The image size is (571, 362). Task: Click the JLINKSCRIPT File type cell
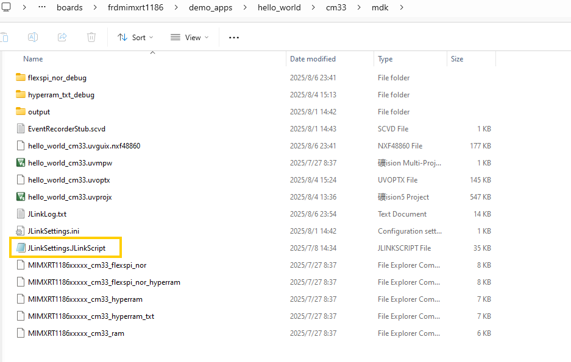(x=404, y=248)
